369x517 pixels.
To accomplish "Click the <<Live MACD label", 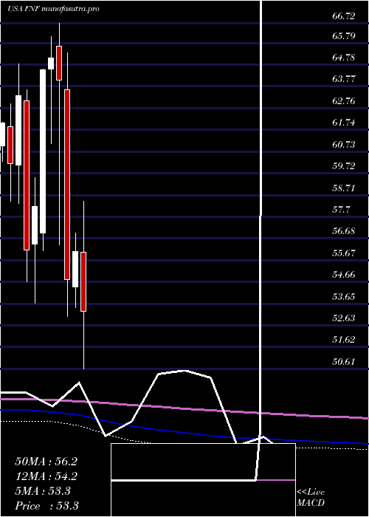I will pos(311,498).
